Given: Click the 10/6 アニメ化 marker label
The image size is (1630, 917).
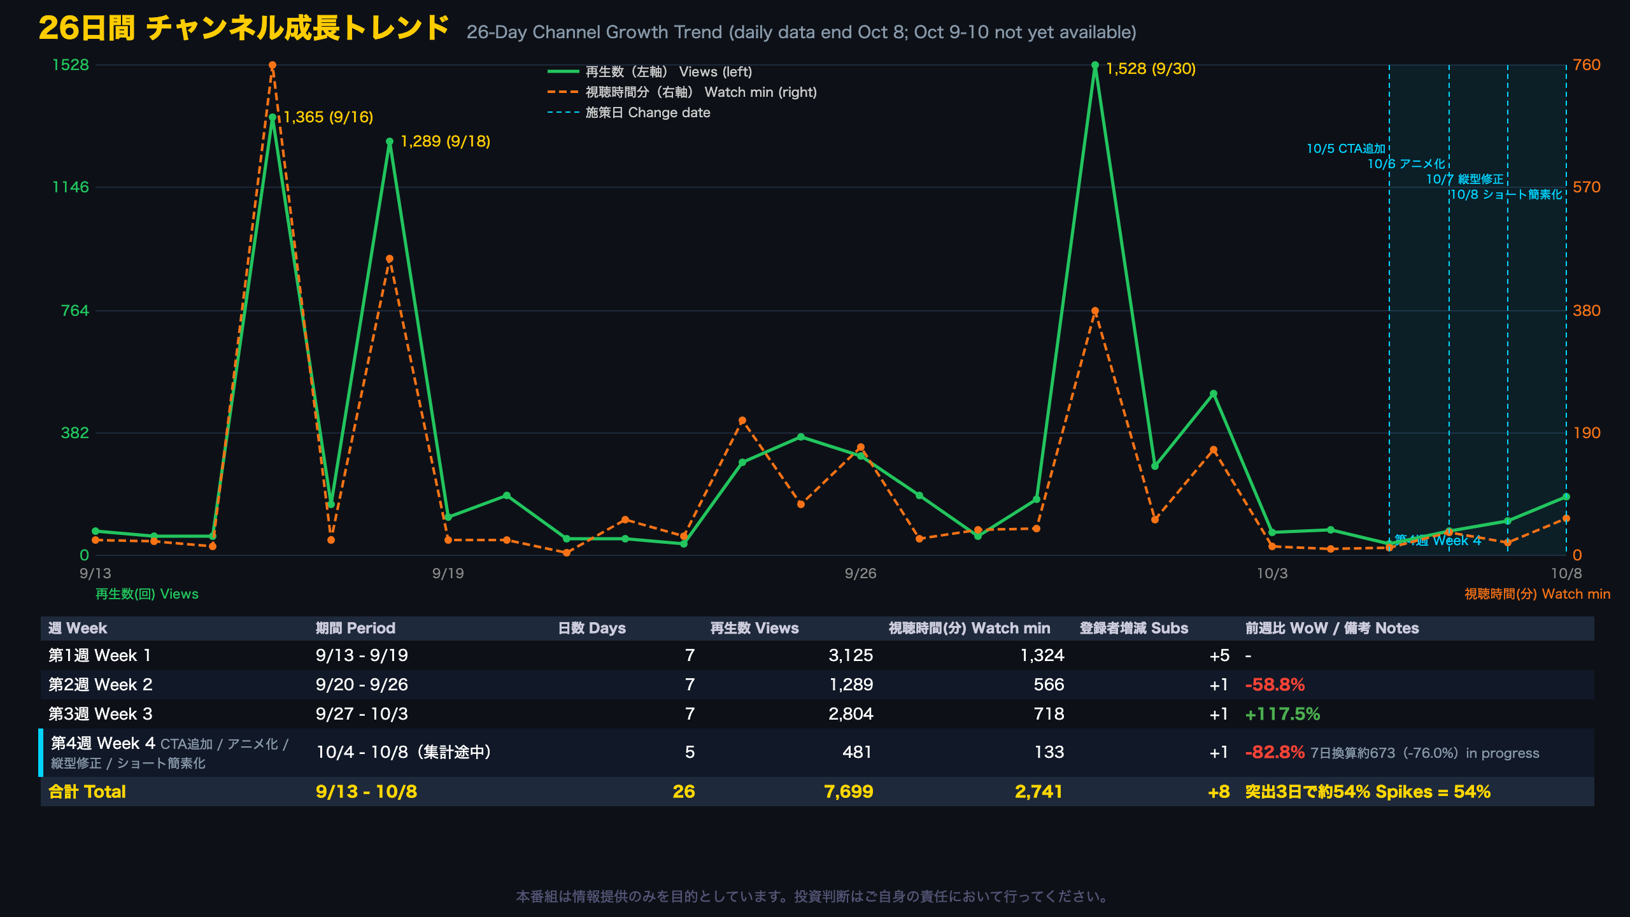Looking at the screenshot, I should pos(1407,164).
